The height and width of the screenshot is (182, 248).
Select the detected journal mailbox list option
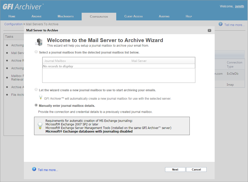pos(36,52)
